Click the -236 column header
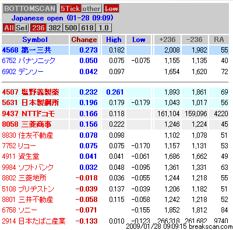This screenshot has width=233, height=230. [195, 40]
